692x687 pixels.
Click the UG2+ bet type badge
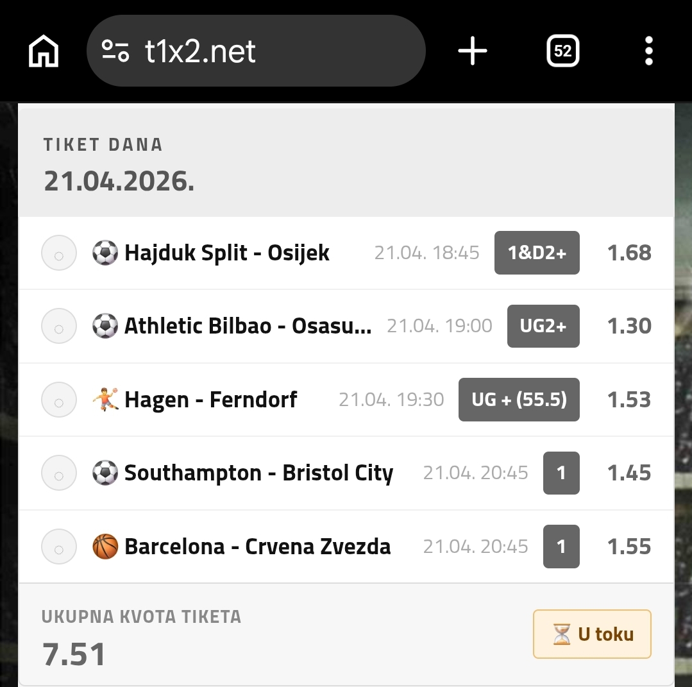point(543,326)
